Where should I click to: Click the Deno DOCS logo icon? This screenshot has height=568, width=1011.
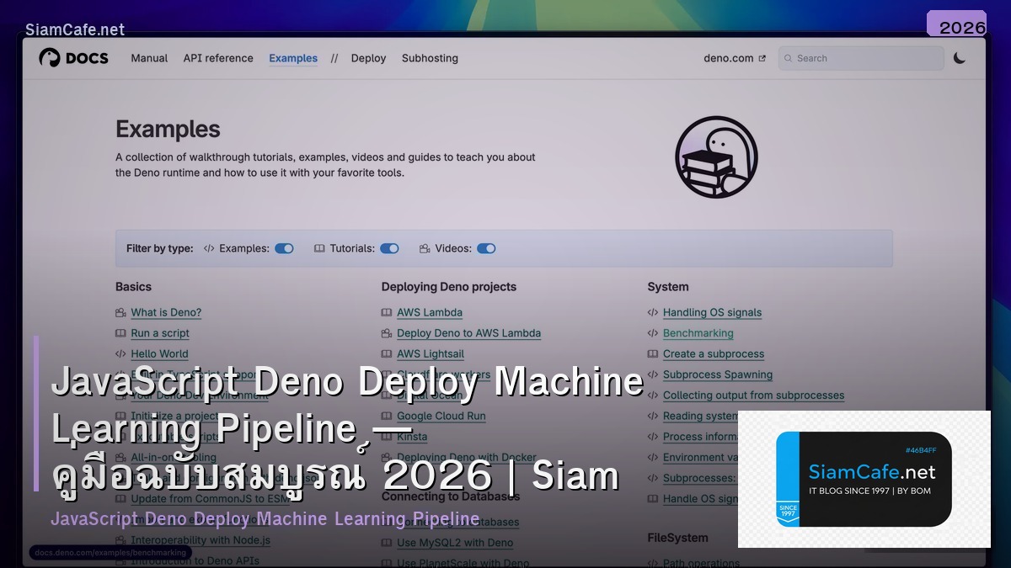pyautogui.click(x=50, y=57)
